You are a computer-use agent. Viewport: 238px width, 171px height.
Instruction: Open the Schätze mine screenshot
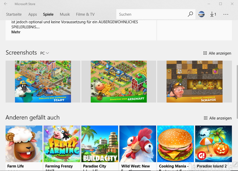pos(194,82)
